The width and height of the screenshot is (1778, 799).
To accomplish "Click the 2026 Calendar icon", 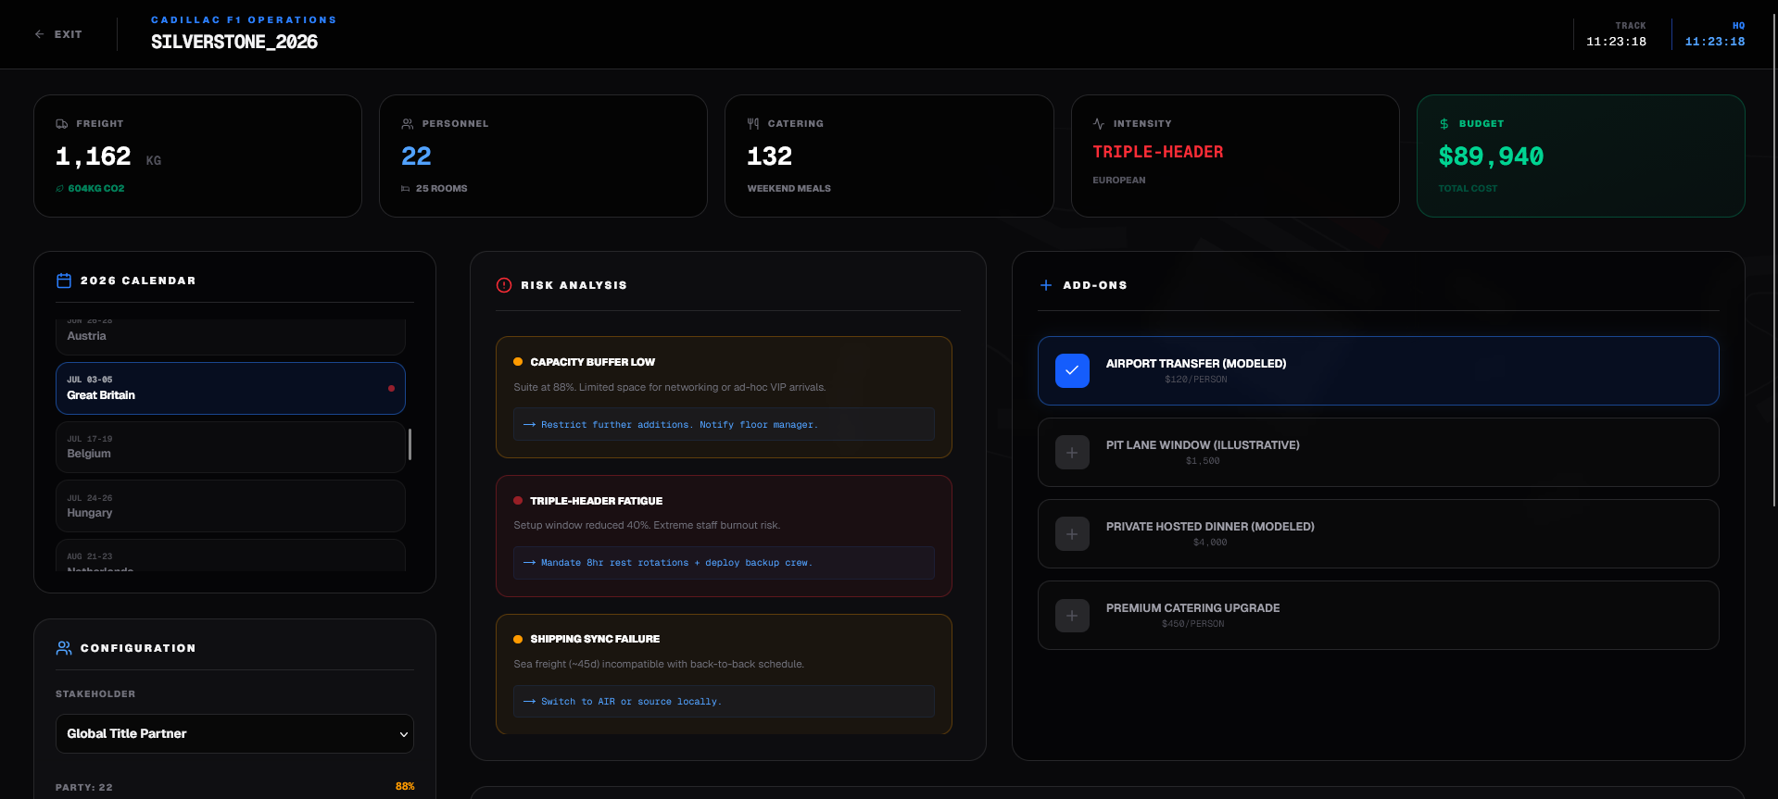I will (64, 281).
